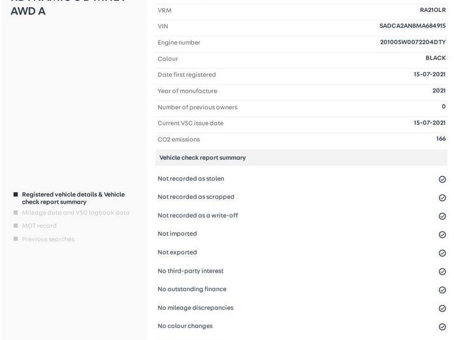Click the Vehicle check report summary header

[x=202, y=158]
